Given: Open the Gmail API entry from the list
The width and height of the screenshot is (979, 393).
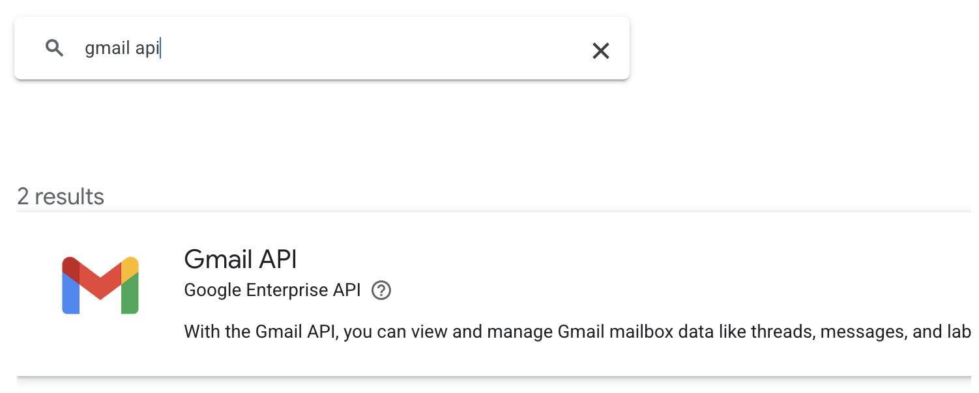Looking at the screenshot, I should pos(240,259).
